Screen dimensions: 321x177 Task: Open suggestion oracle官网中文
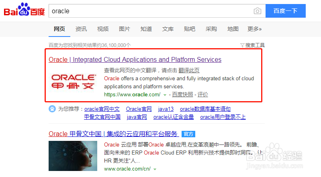point(102,109)
